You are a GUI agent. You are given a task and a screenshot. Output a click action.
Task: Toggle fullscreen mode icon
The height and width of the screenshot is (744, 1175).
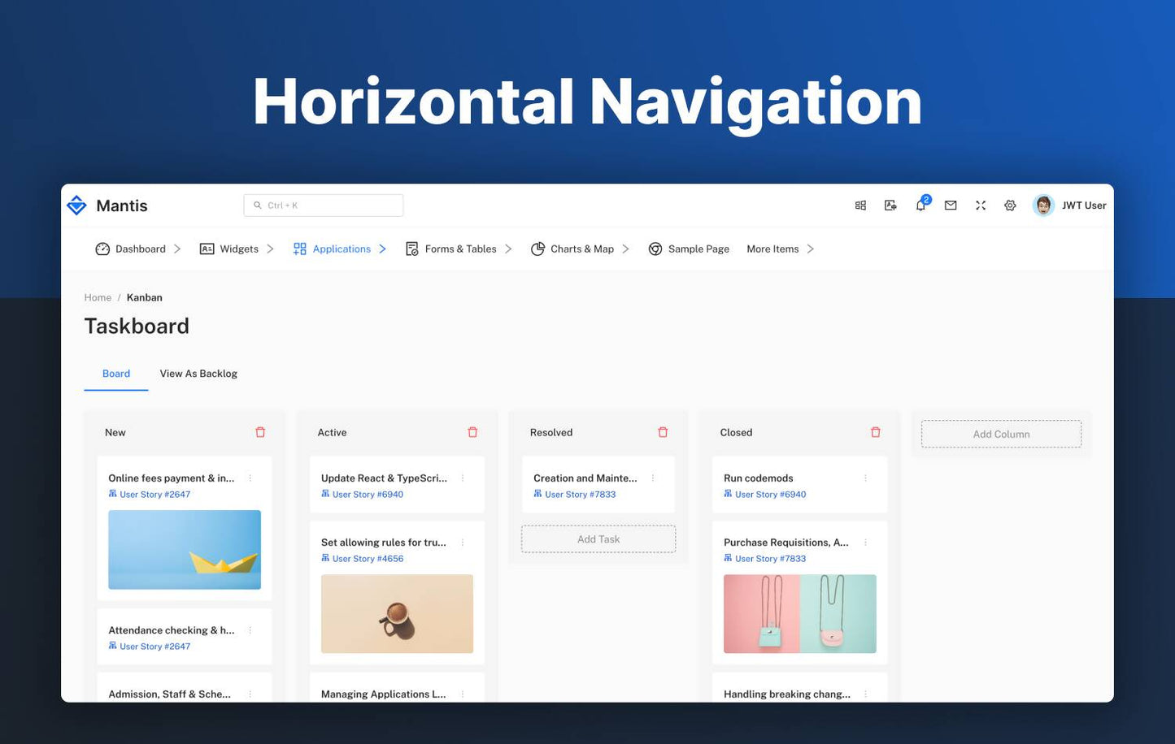pyautogui.click(x=981, y=205)
